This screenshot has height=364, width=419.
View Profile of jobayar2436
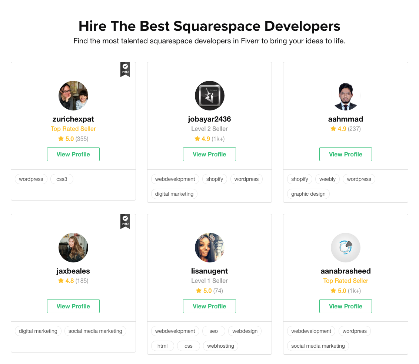click(210, 154)
